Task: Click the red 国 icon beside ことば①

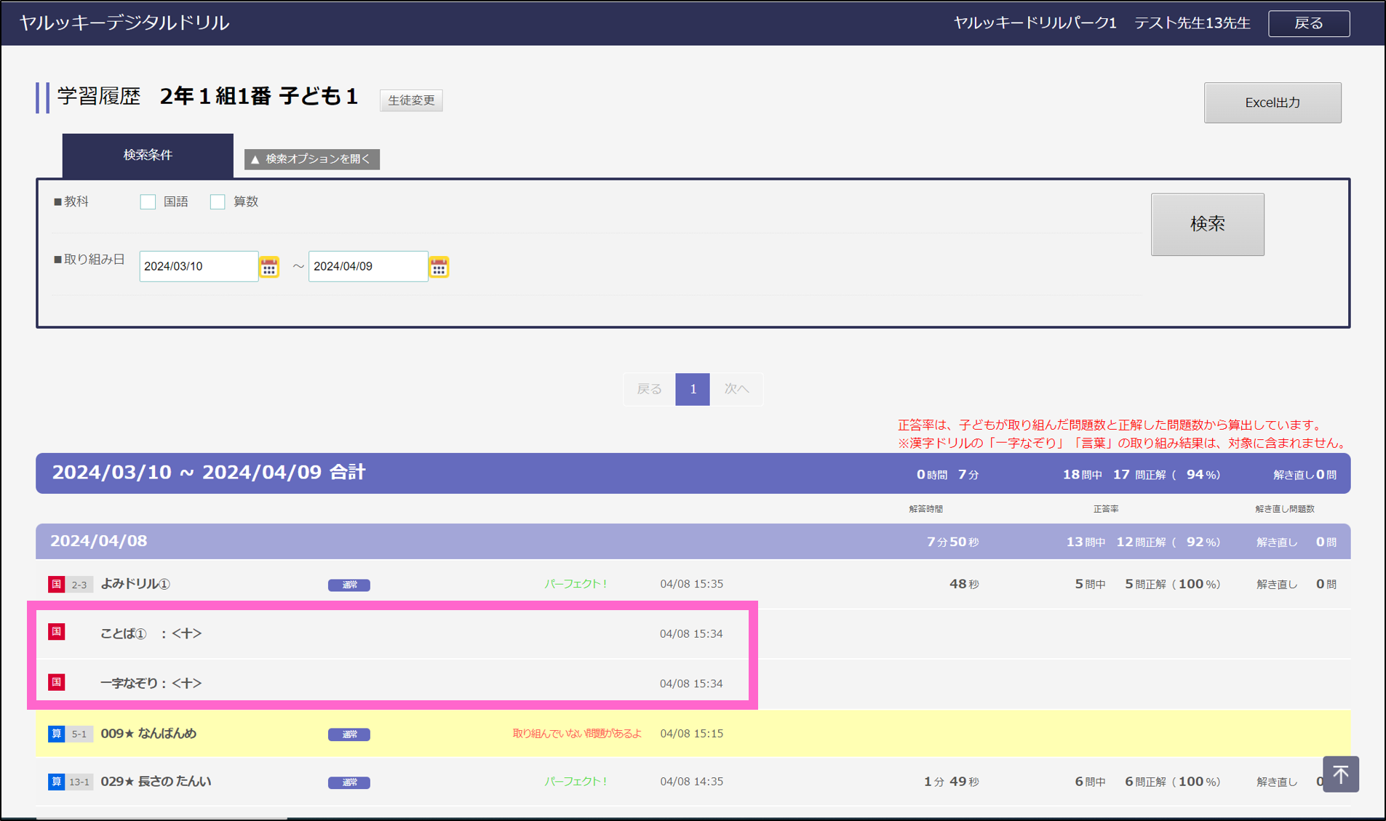Action: pyautogui.click(x=56, y=632)
